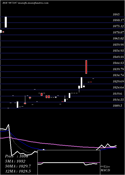This screenshot has width=125, height=175.
Task: Click the 1070.07 price axis label
Action: [x=118, y=32]
